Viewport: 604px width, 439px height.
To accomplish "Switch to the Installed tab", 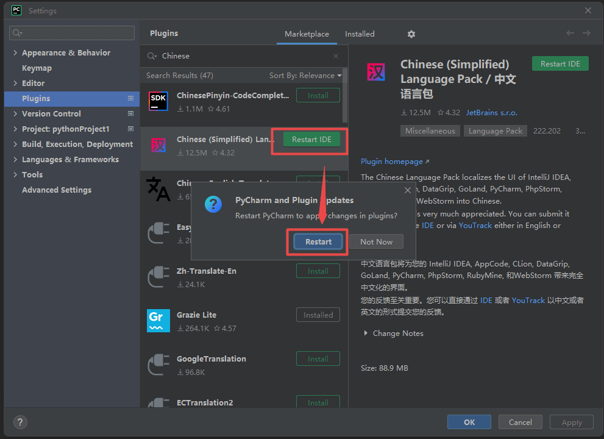I will [360, 34].
